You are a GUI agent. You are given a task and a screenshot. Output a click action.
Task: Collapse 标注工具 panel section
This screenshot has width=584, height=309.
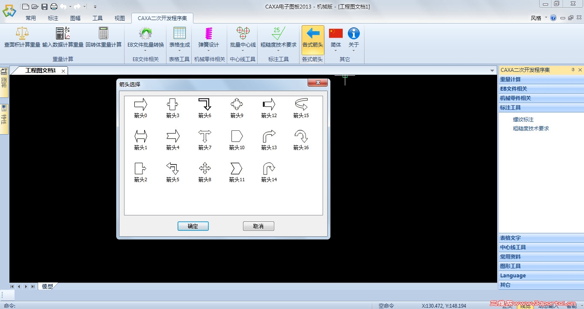541,108
